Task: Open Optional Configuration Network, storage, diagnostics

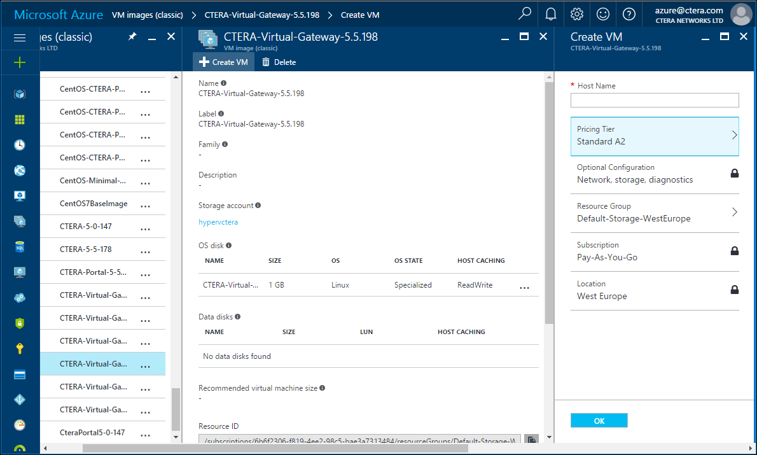Action: tap(655, 174)
